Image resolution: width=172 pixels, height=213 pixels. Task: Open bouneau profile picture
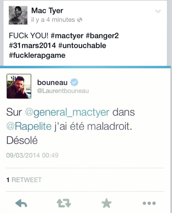(x=19, y=86)
